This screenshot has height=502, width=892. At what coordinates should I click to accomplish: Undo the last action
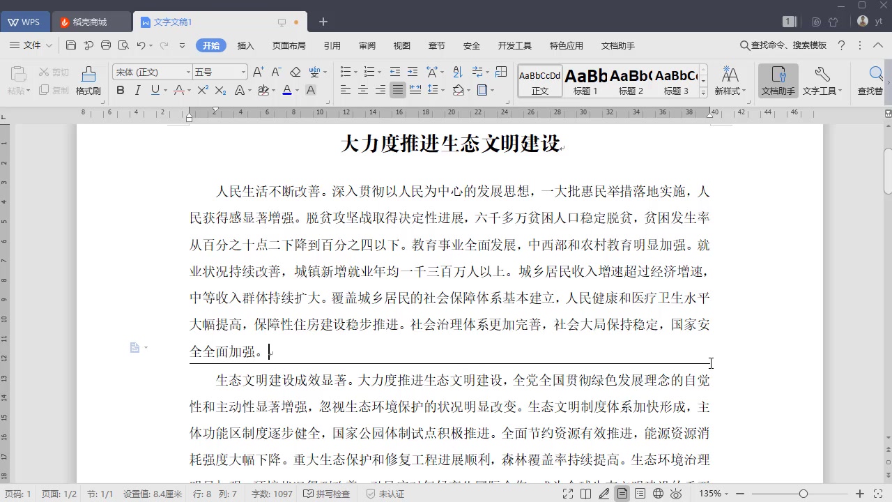(x=141, y=45)
